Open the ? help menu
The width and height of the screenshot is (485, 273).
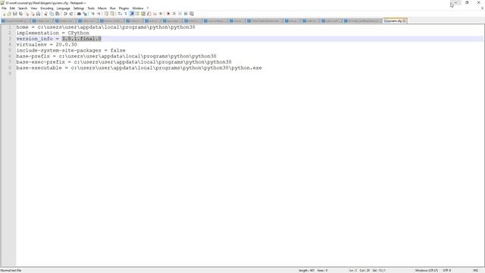coord(148,8)
